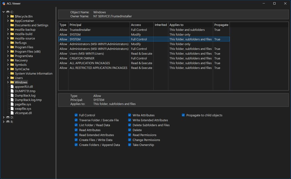Expand the Program Files folder
This screenshot has height=179, width=291.
(x=8, y=47)
